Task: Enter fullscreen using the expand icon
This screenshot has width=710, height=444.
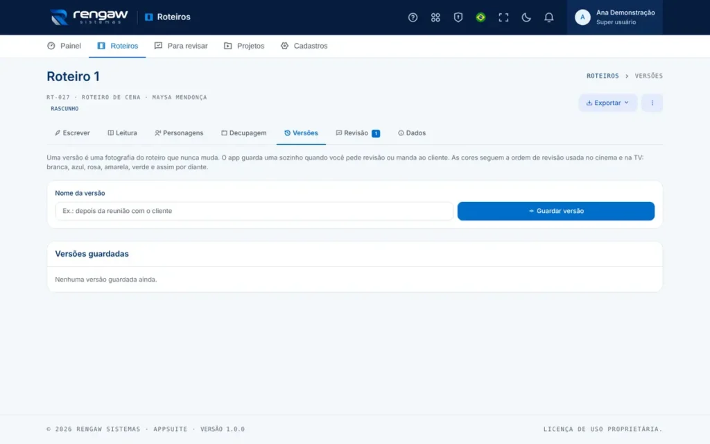Action: pyautogui.click(x=503, y=17)
